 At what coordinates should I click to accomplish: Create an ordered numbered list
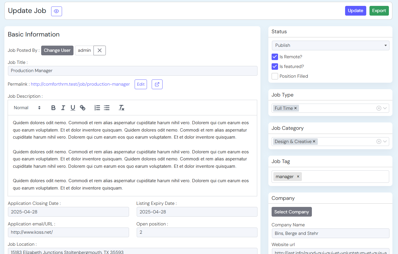pos(97,108)
